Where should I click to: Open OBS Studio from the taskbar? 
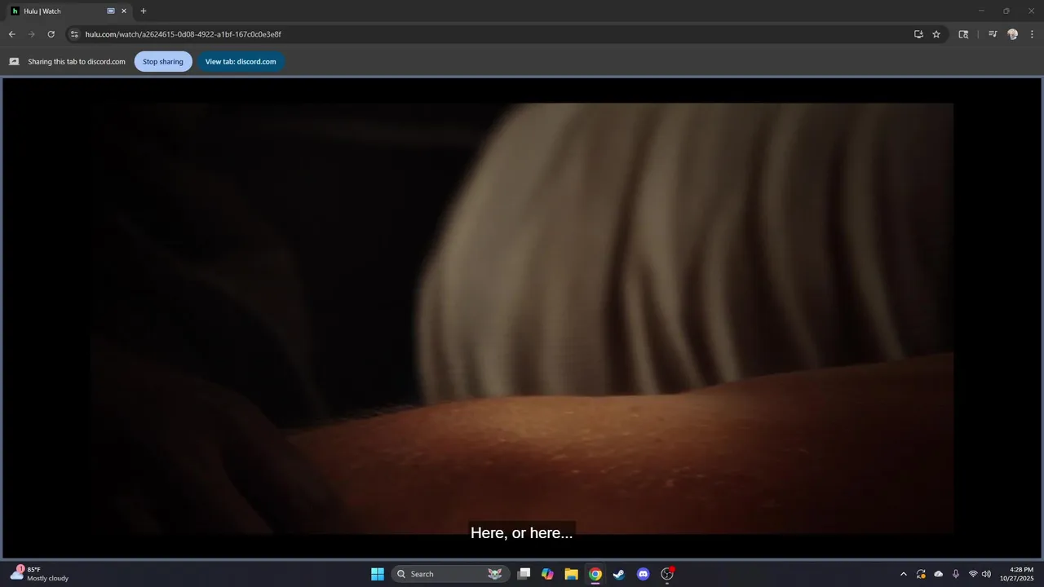pyautogui.click(x=667, y=574)
